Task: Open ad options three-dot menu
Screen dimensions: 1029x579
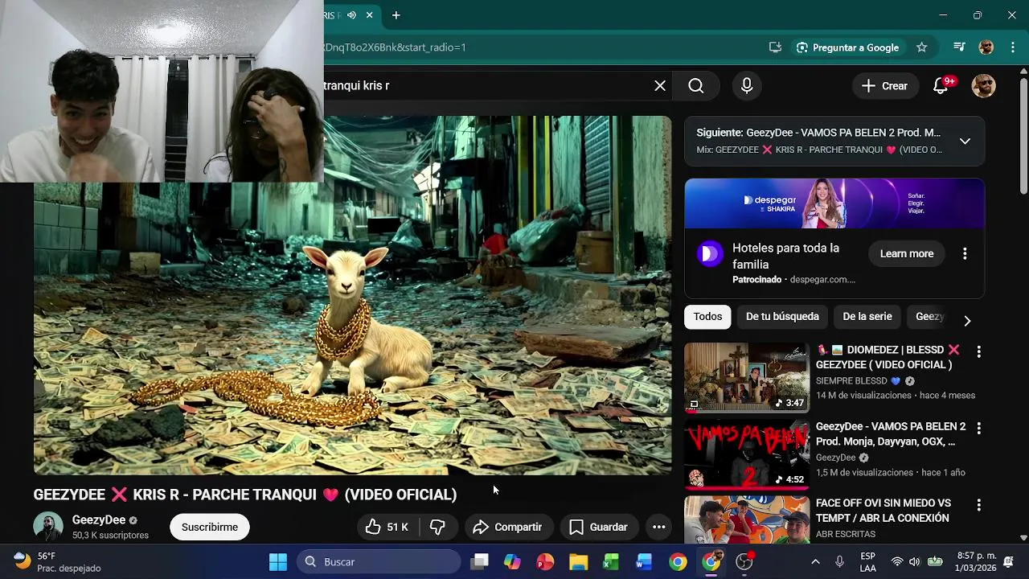Action: (965, 254)
